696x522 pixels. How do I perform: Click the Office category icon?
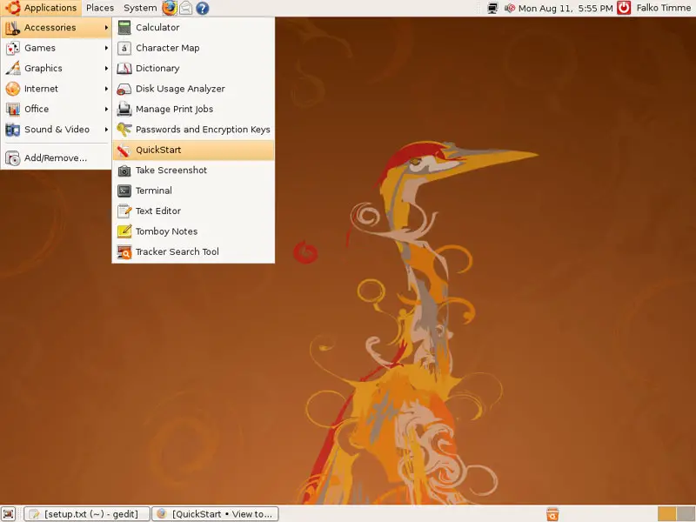(13, 110)
